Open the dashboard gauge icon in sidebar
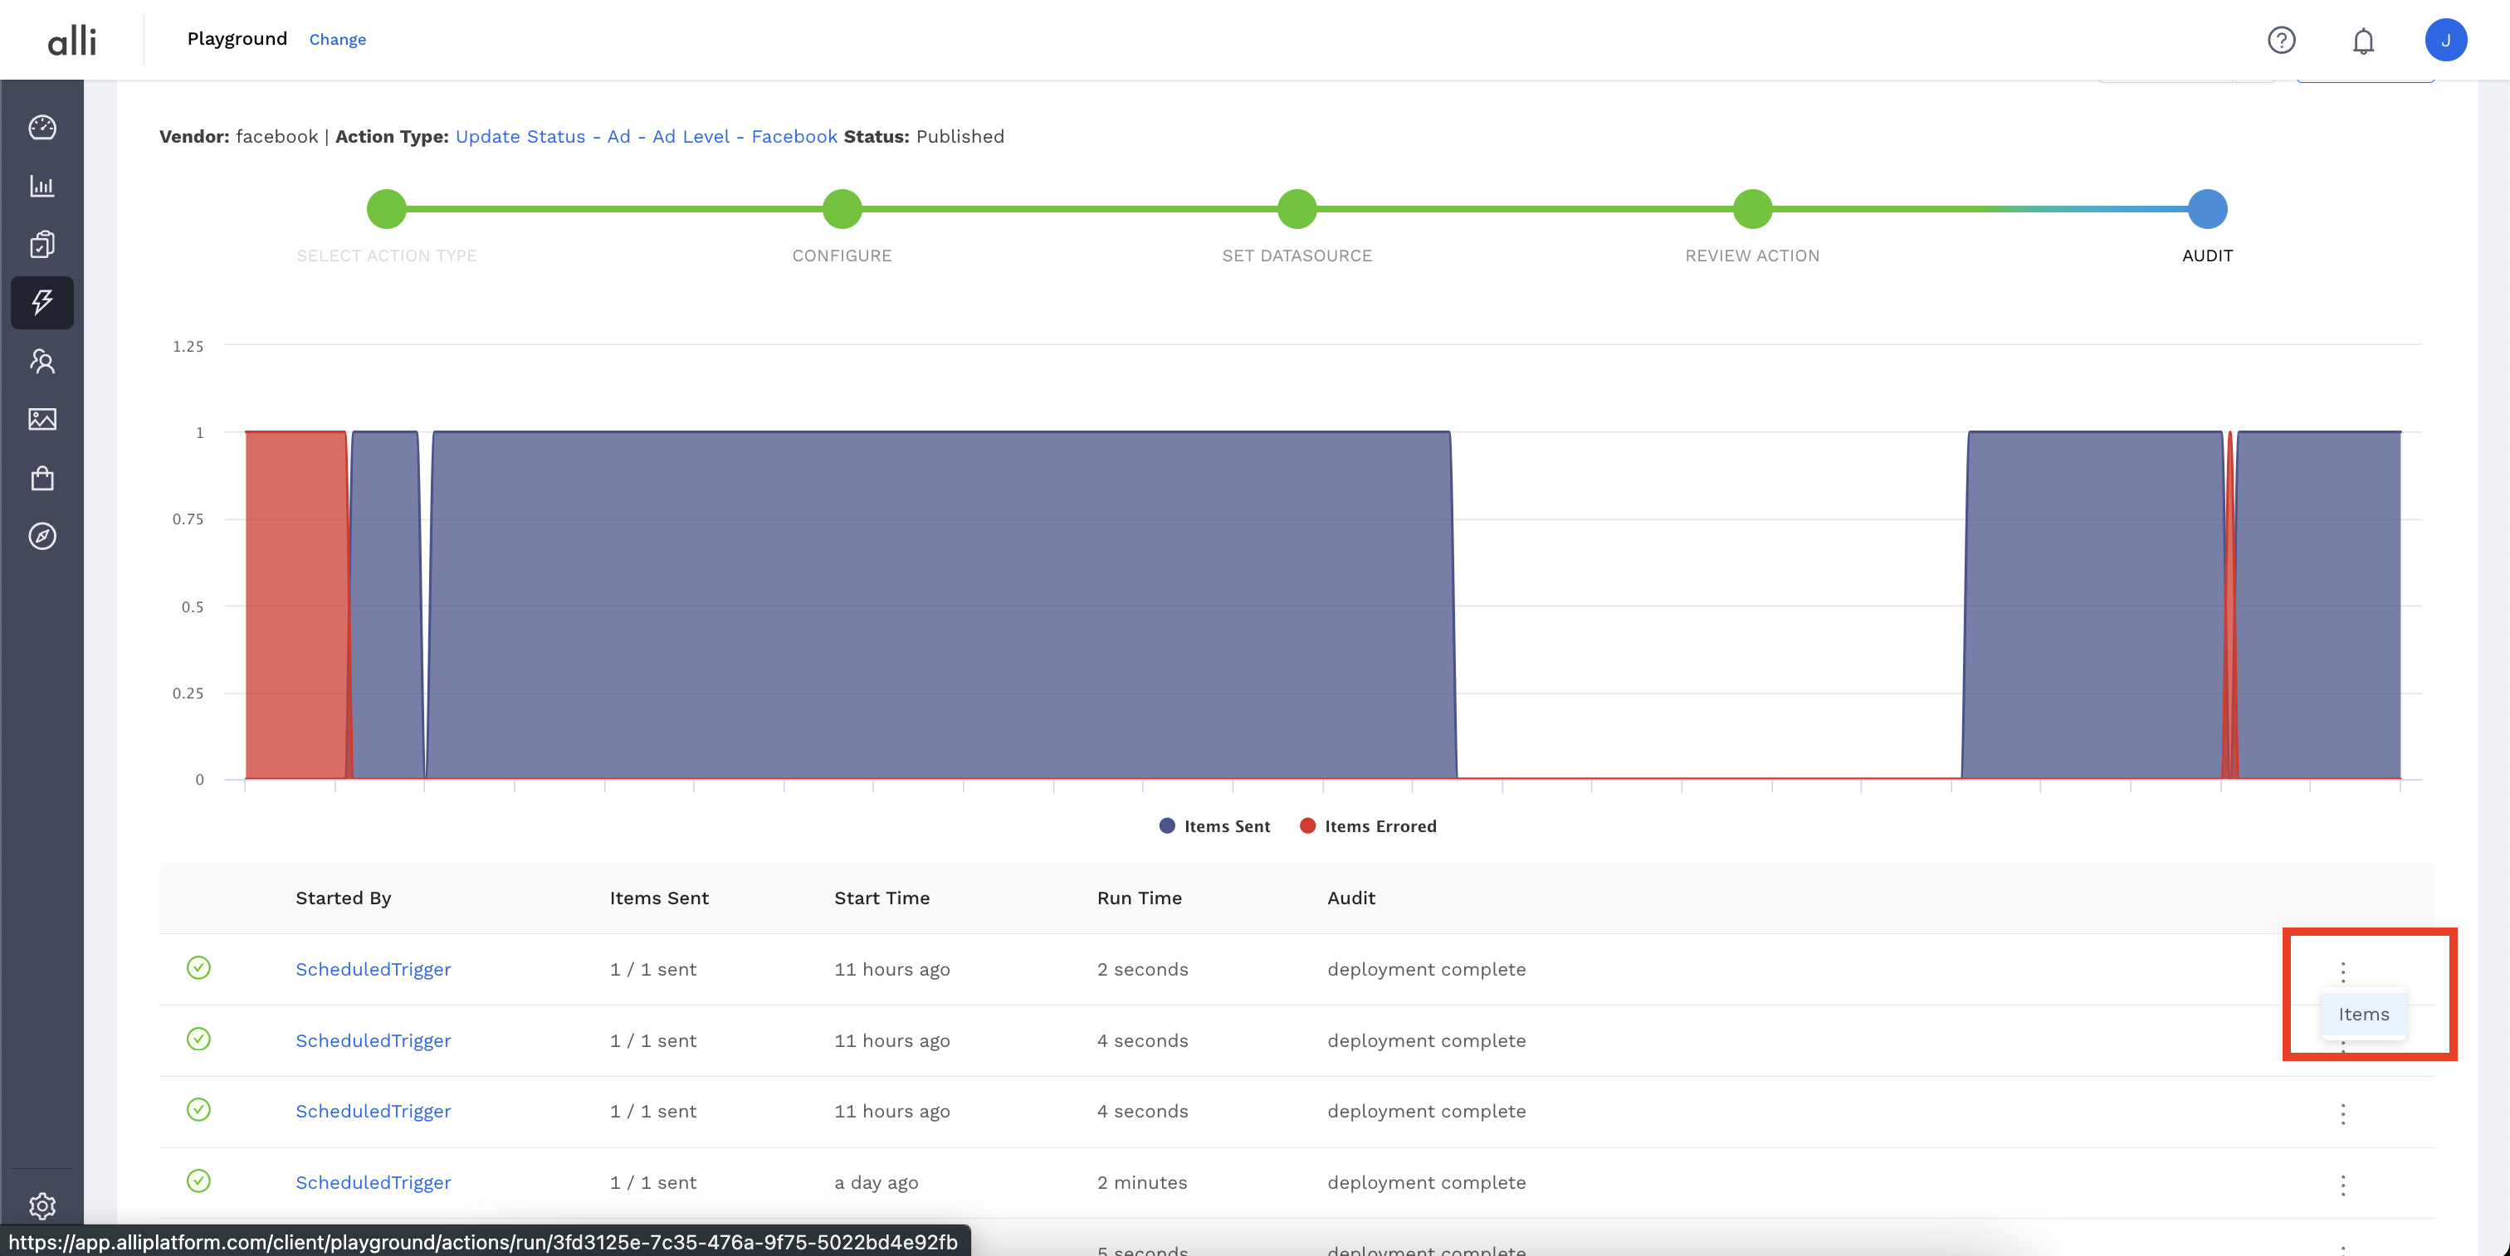The image size is (2510, 1256). (x=42, y=128)
